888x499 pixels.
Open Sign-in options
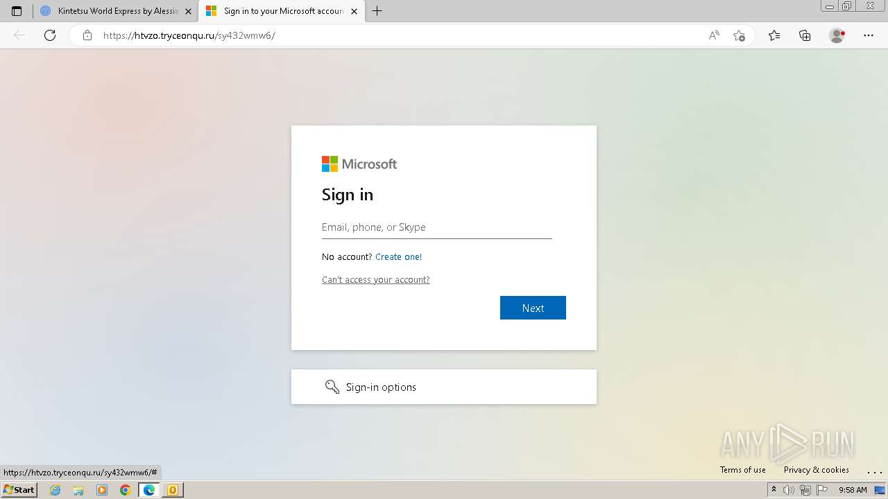coord(444,387)
